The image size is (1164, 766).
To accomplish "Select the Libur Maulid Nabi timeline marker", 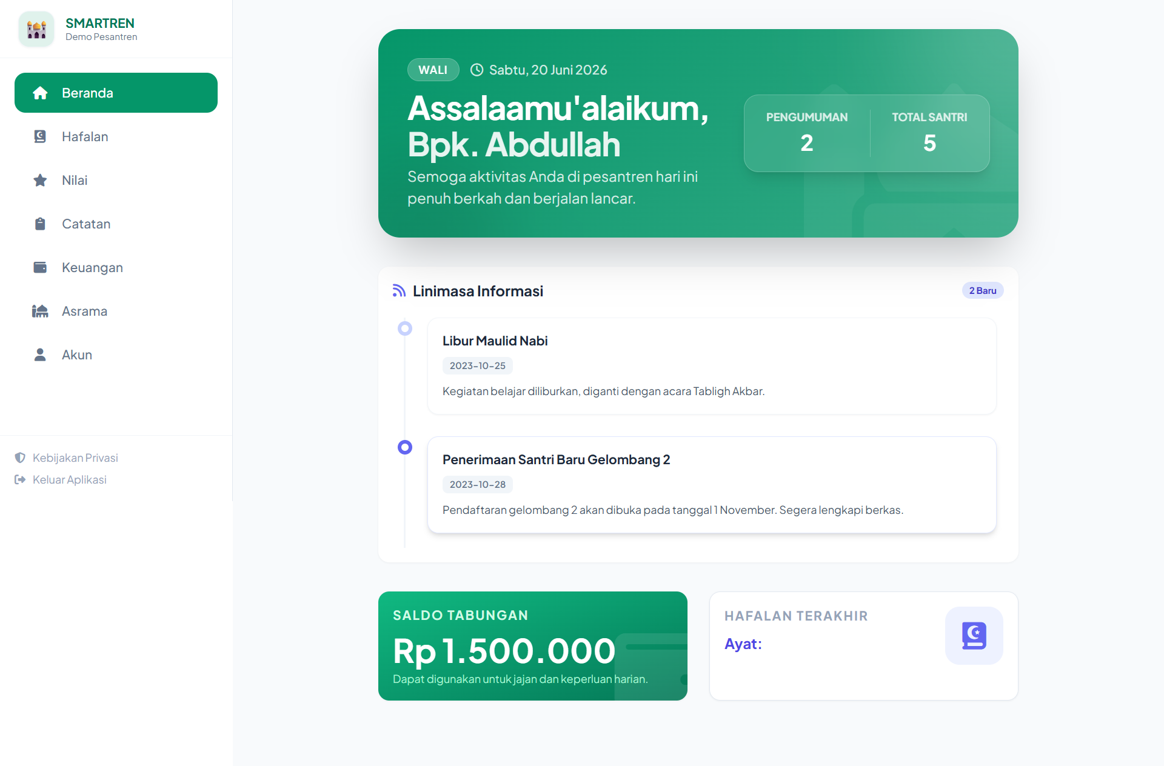I will 405,328.
